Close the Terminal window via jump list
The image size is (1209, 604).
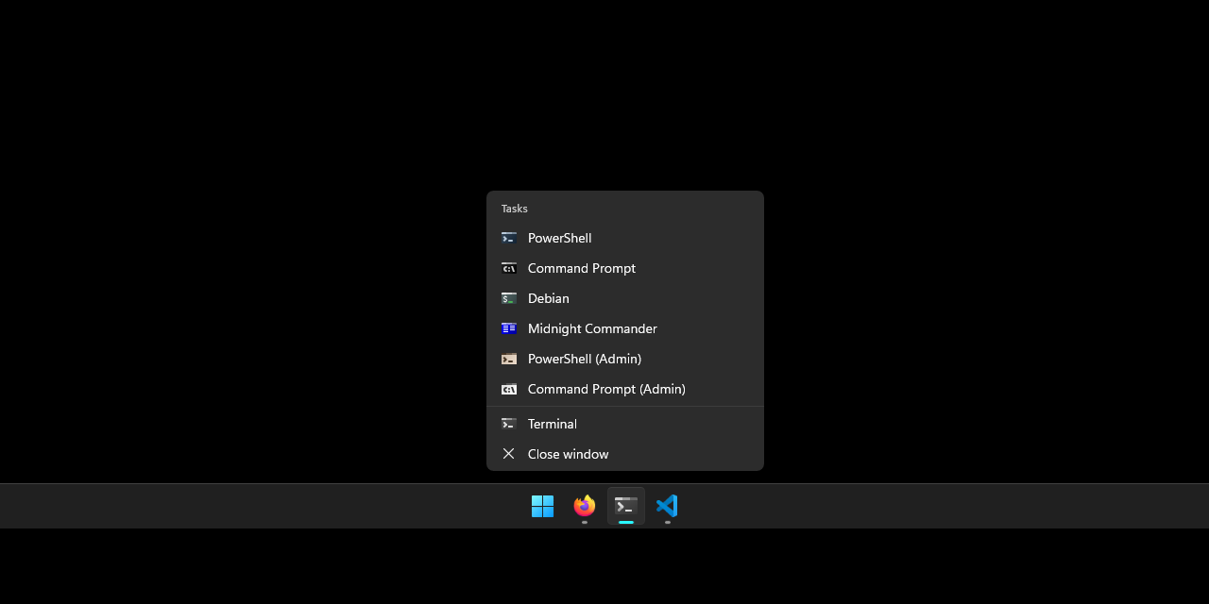[x=569, y=454]
